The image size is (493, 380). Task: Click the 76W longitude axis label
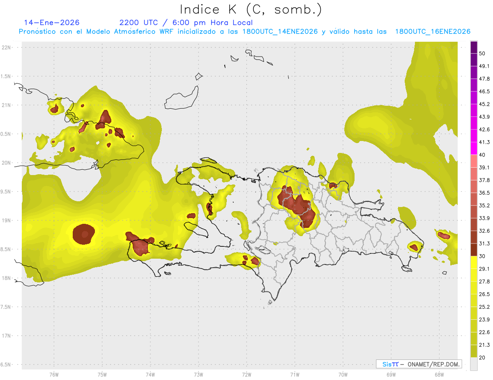[x=54, y=375]
